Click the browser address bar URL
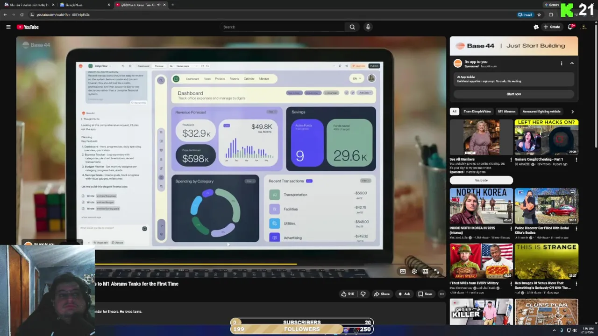 tap(63, 14)
